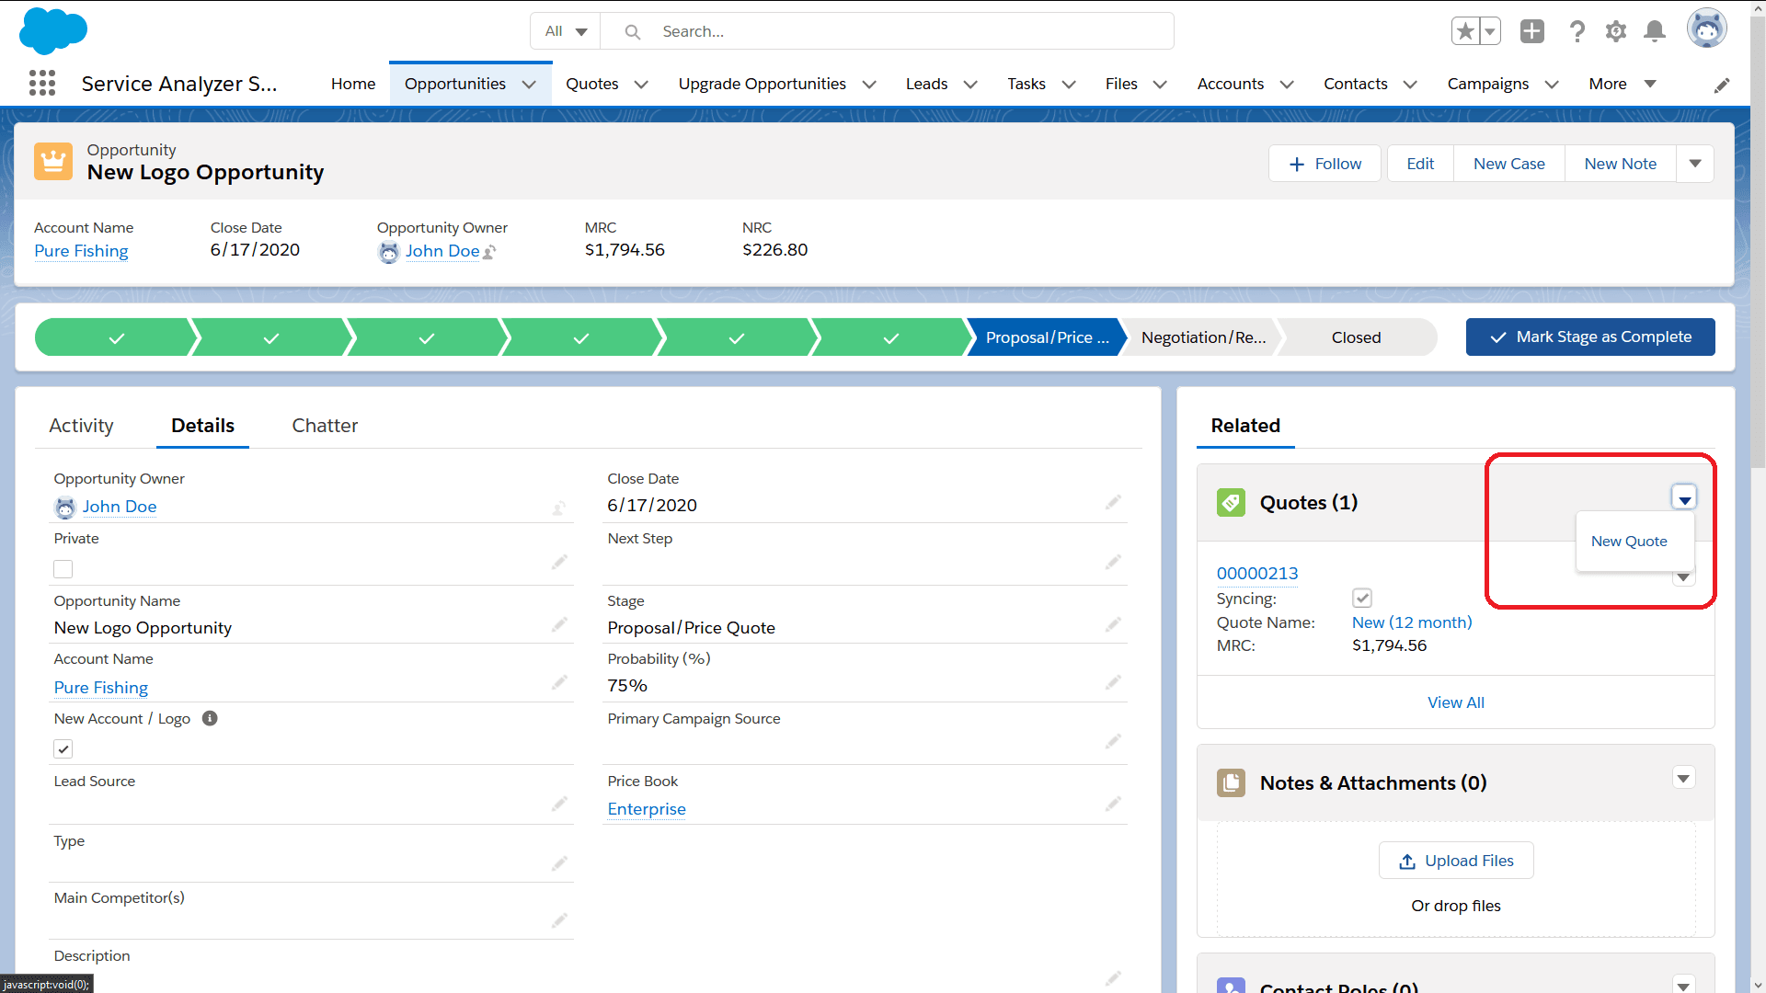Expand the Upgrade Opportunities chevron
The height and width of the screenshot is (993, 1766).
pos(869,85)
